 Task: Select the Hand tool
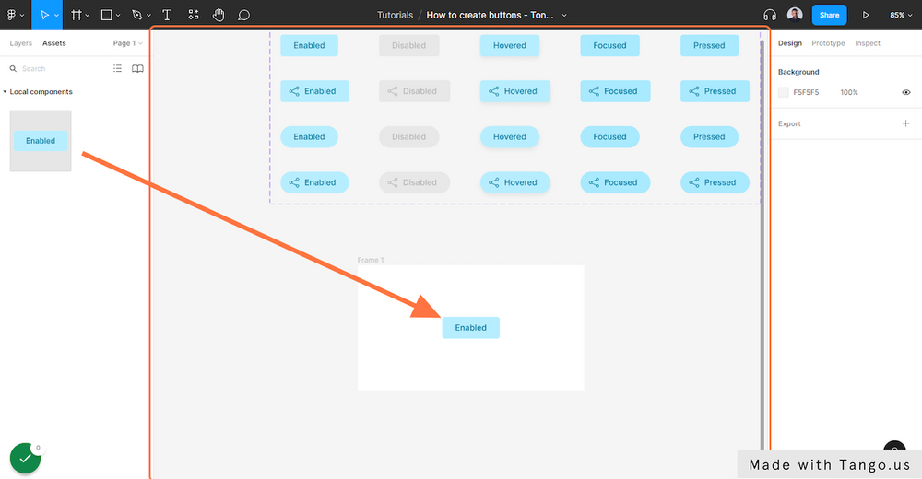click(x=219, y=15)
